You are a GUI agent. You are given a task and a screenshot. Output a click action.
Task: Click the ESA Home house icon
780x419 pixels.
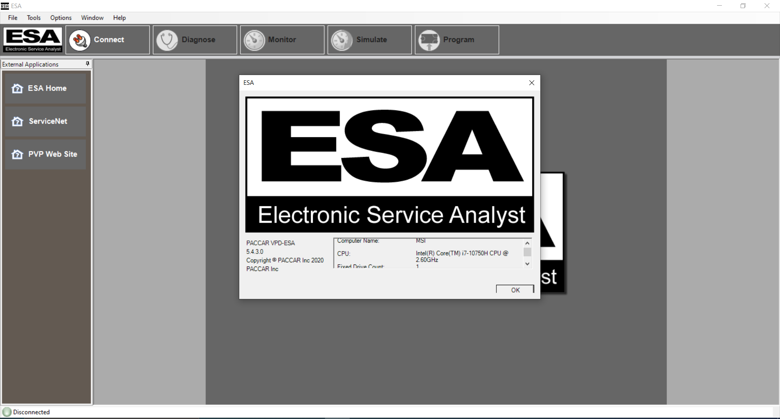point(17,88)
